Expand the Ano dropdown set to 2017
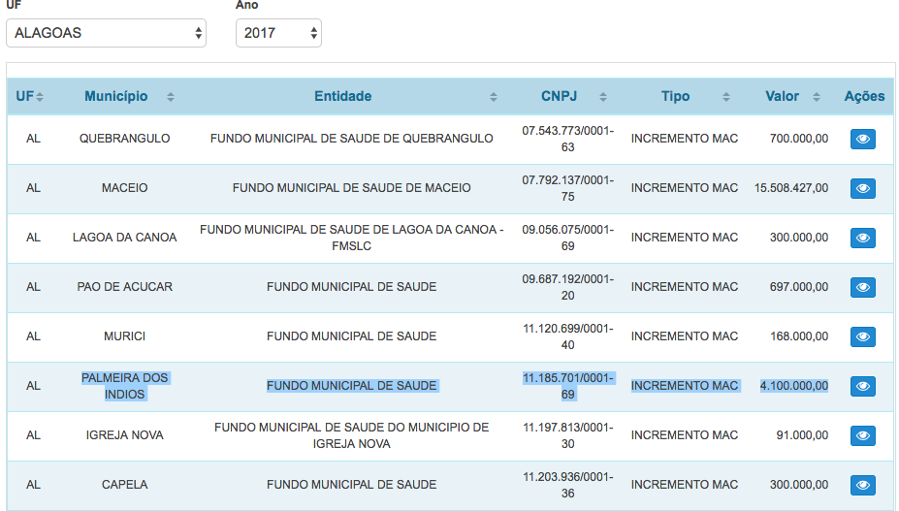This screenshot has width=899, height=511. (x=278, y=33)
